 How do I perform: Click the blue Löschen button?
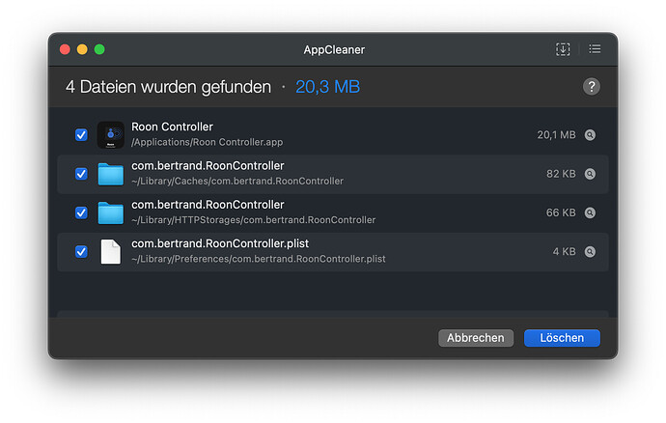click(x=561, y=338)
